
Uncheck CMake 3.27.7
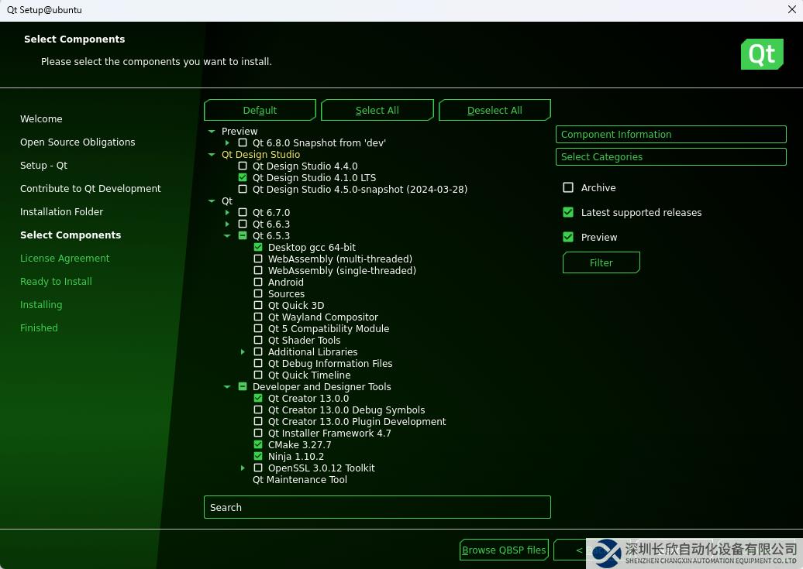(x=258, y=444)
